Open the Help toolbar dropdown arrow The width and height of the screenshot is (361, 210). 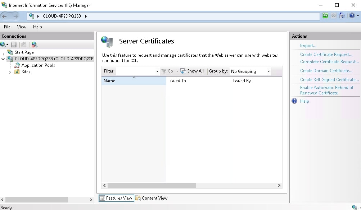[358, 15]
